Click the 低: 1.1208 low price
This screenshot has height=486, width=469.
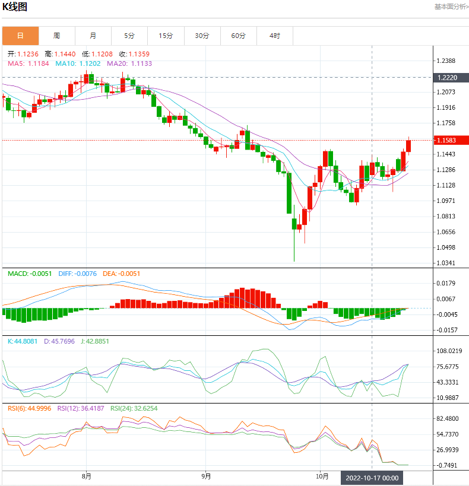(97, 54)
